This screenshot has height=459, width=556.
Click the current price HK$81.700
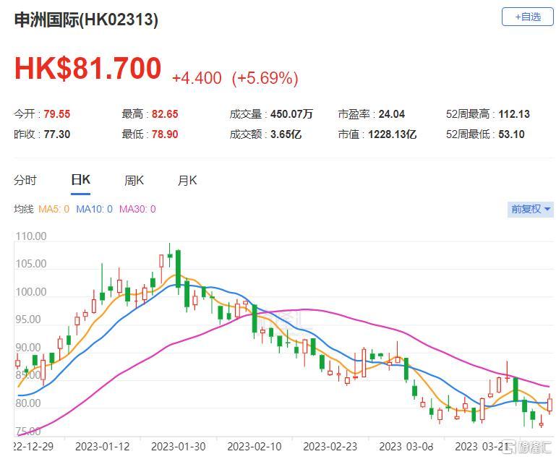pos(87,68)
